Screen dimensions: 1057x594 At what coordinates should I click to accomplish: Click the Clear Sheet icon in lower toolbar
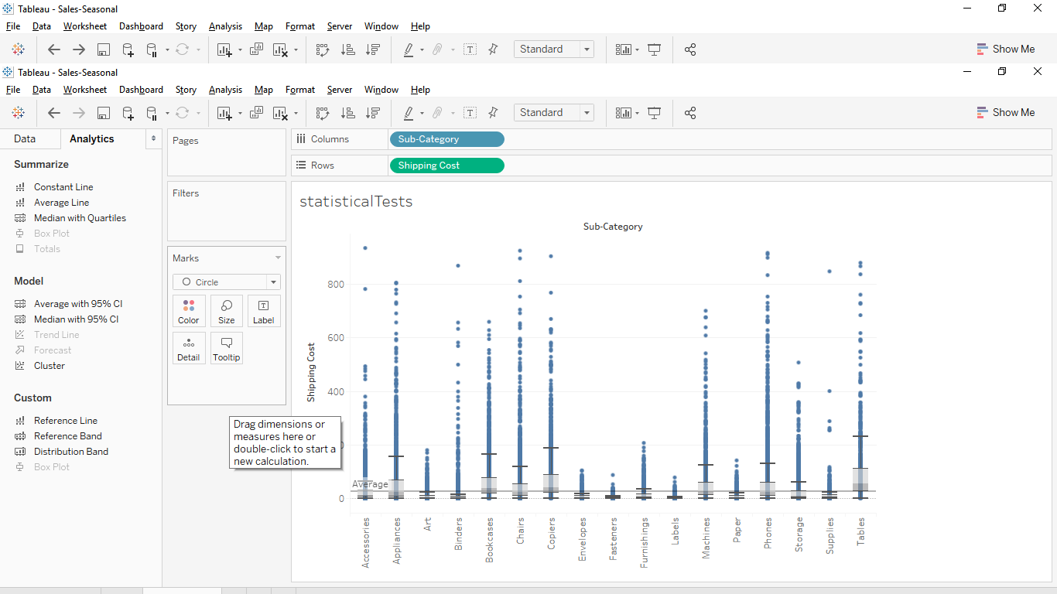coord(280,113)
